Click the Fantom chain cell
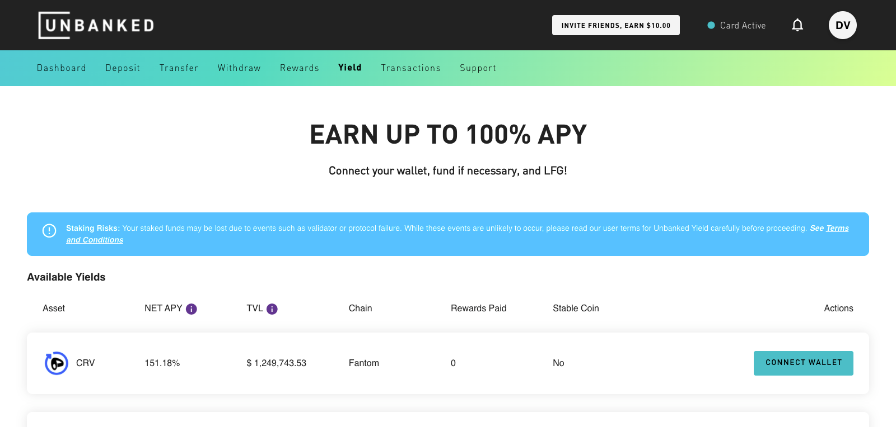The width and height of the screenshot is (896, 427). pyautogui.click(x=364, y=363)
